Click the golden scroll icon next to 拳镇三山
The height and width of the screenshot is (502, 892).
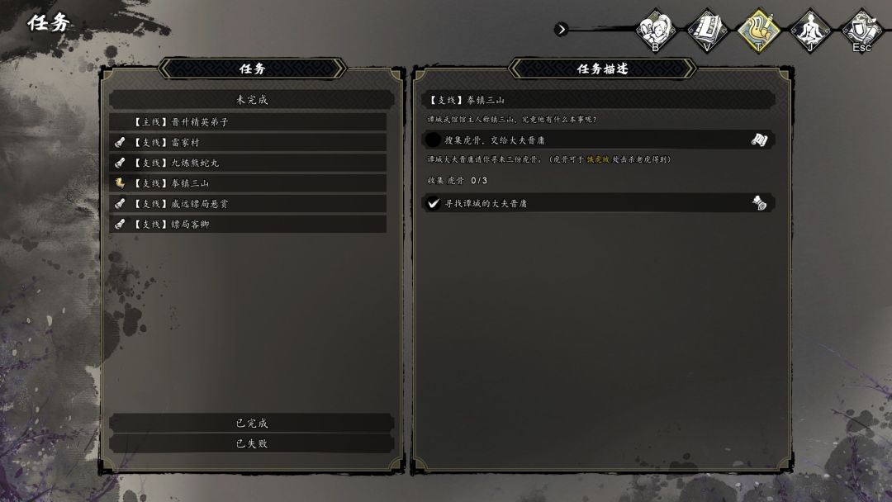tap(120, 183)
